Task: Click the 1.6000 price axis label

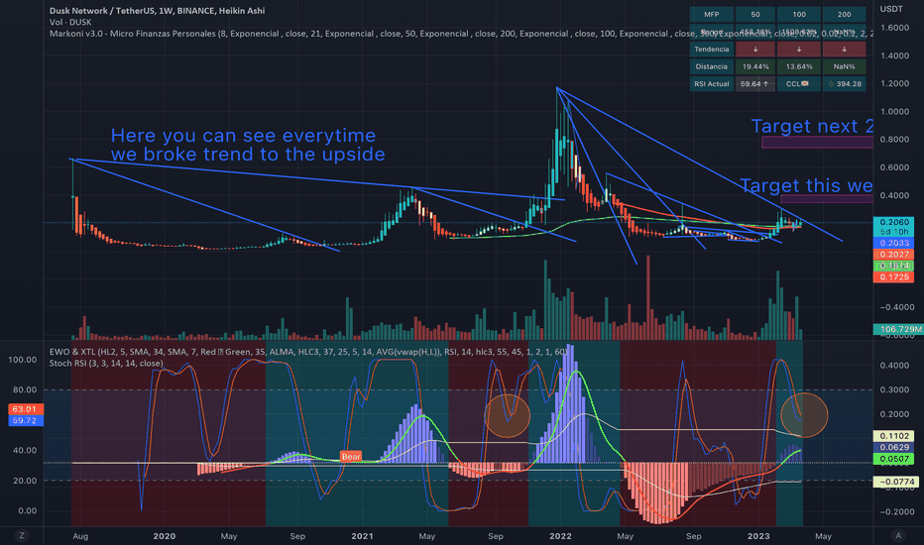Action: click(894, 28)
